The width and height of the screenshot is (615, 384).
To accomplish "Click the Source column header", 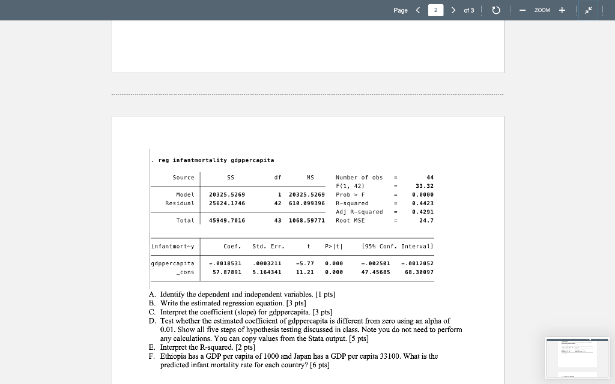I will 177,177.
